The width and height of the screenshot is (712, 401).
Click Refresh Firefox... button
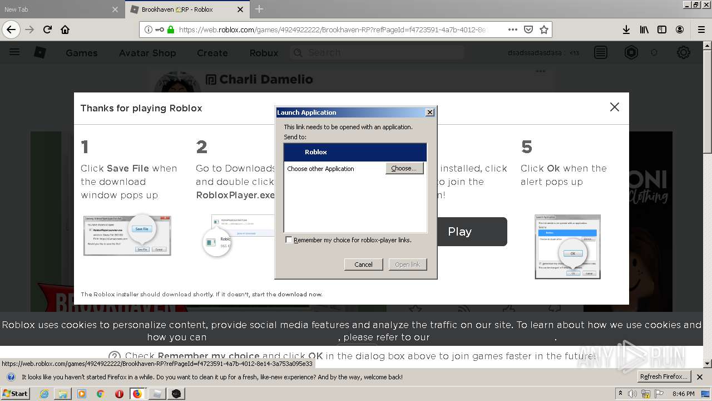coord(664,376)
